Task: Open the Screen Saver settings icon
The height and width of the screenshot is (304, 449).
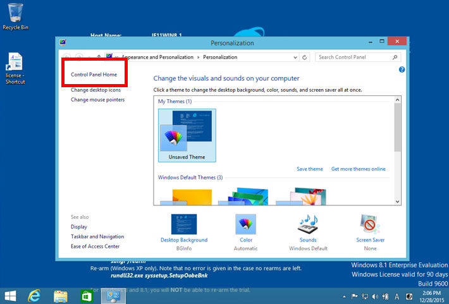Action: pyautogui.click(x=370, y=225)
